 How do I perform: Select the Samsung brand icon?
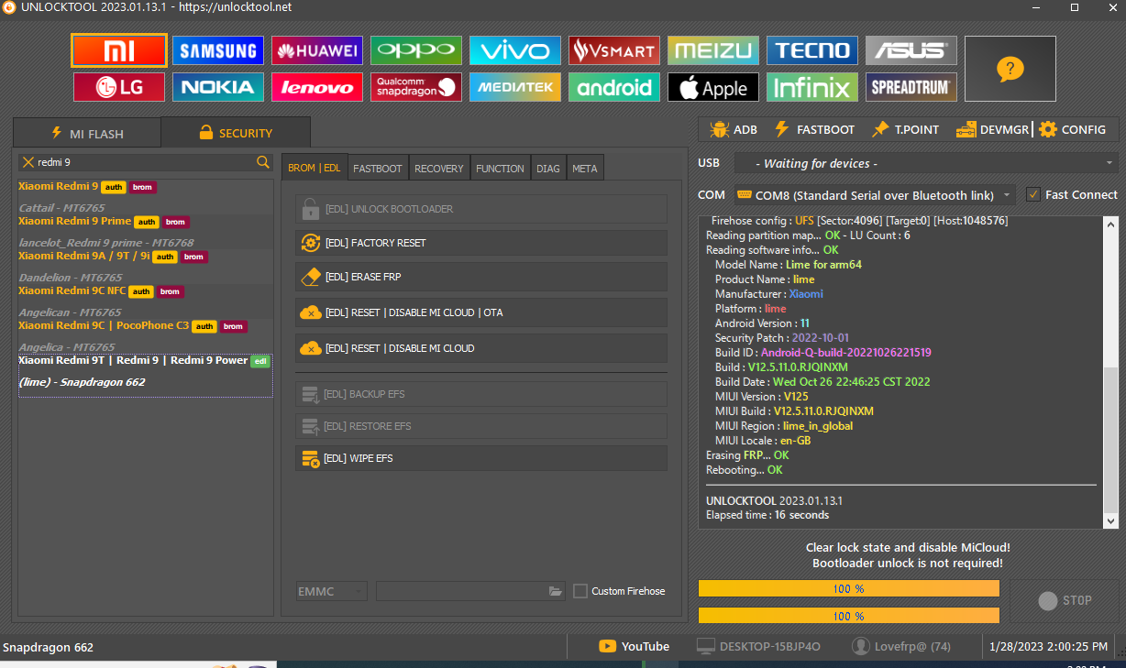pyautogui.click(x=218, y=50)
